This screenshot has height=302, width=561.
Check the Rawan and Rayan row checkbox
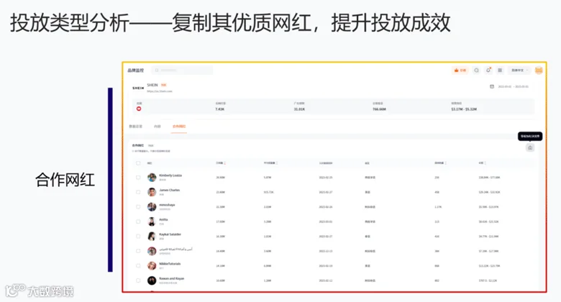coord(138,280)
